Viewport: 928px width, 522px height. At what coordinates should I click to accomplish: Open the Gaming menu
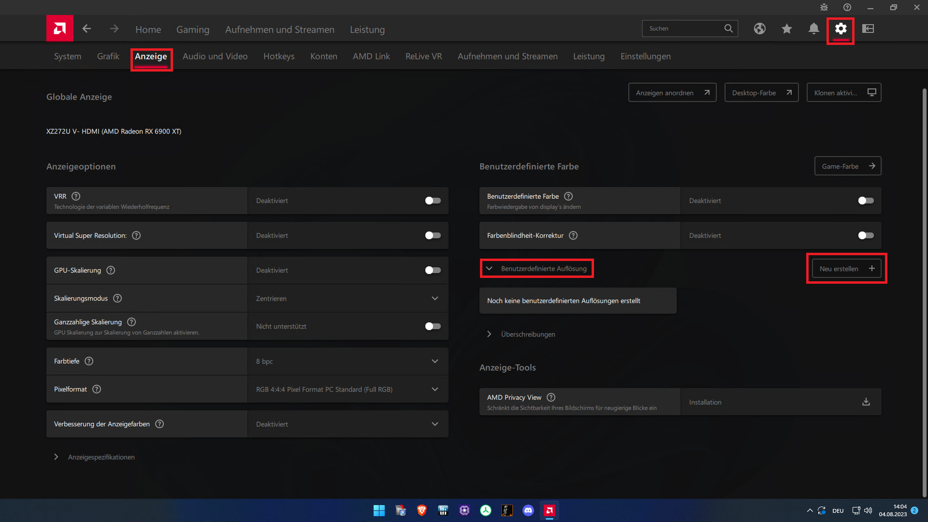coord(192,29)
